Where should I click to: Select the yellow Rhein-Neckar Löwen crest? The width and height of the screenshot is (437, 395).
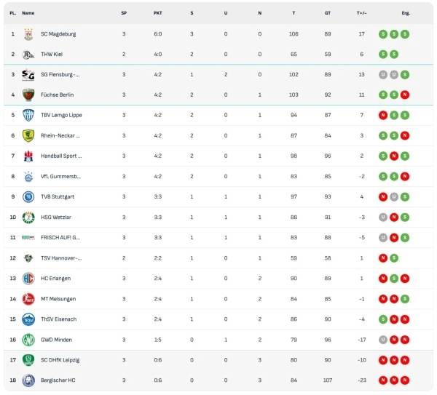(28, 135)
